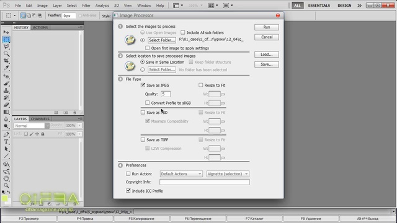The image size is (397, 223).
Task: Check Convert Profile to sRGB
Action: 148,103
